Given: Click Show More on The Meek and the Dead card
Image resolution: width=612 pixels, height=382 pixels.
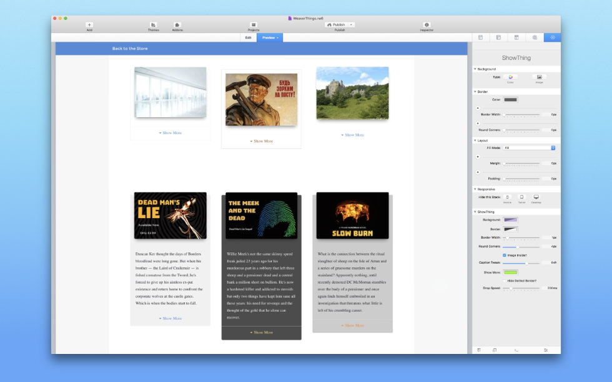Looking at the screenshot, I should pos(262,332).
